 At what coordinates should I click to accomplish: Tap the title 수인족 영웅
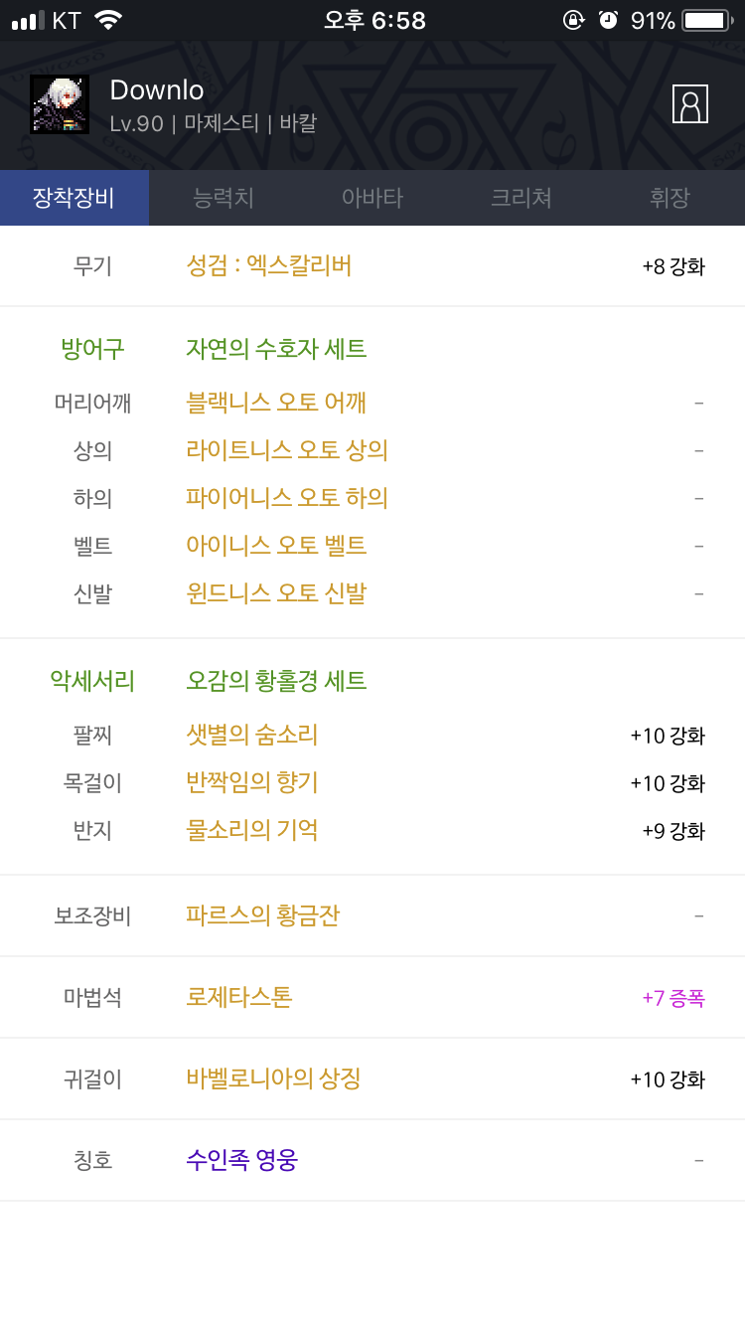[x=242, y=1160]
